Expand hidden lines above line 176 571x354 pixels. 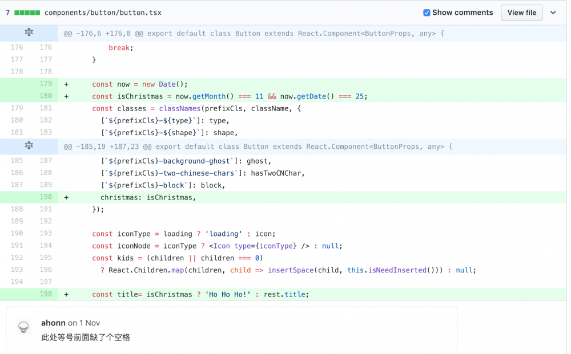(x=29, y=33)
